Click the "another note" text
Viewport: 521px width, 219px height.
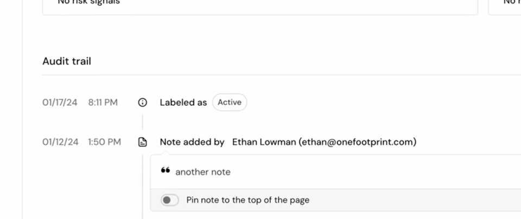click(x=203, y=172)
